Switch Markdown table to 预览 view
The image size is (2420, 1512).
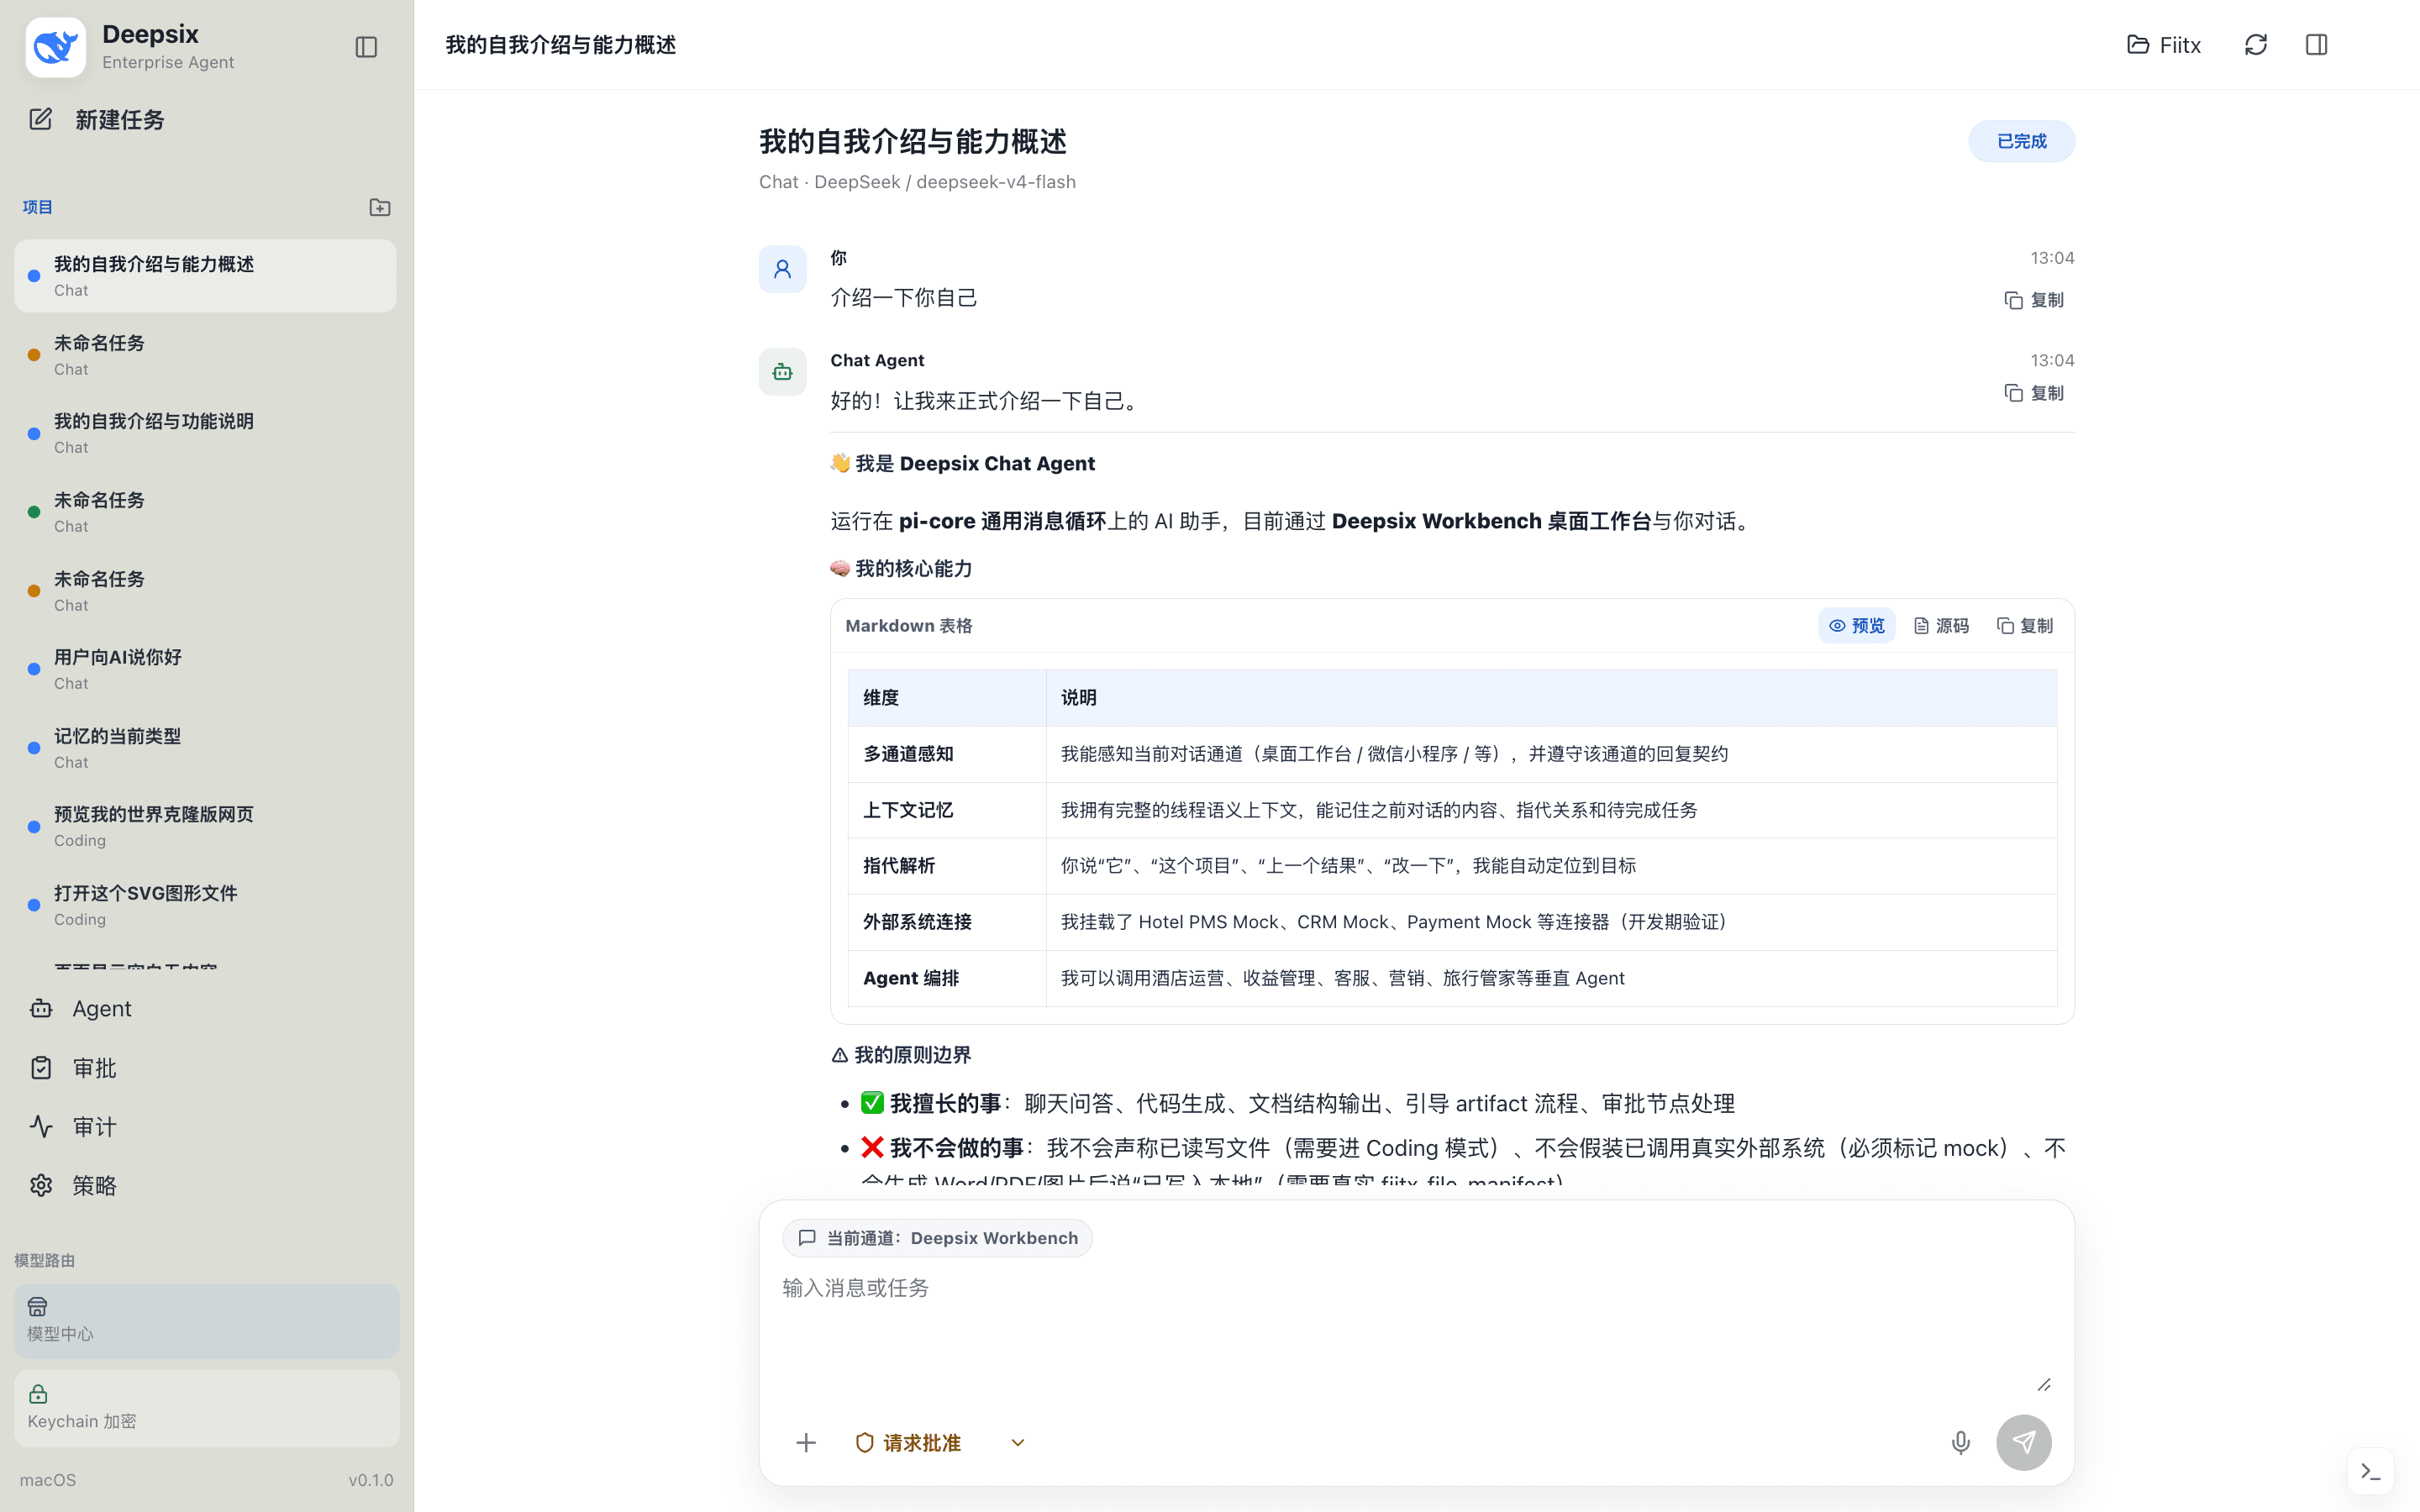pyautogui.click(x=1857, y=626)
